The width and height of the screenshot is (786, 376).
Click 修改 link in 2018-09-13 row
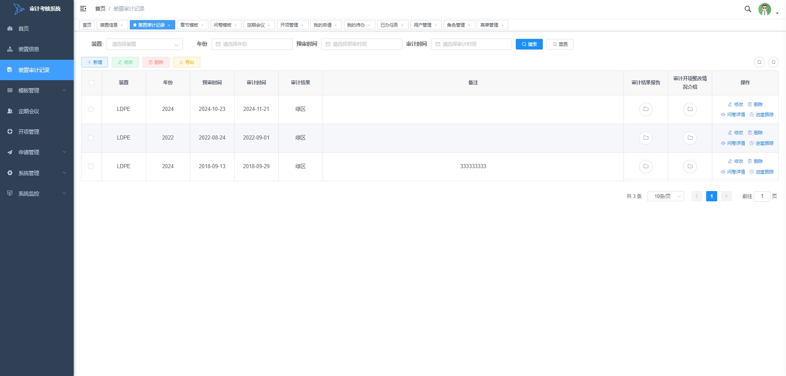pos(735,161)
